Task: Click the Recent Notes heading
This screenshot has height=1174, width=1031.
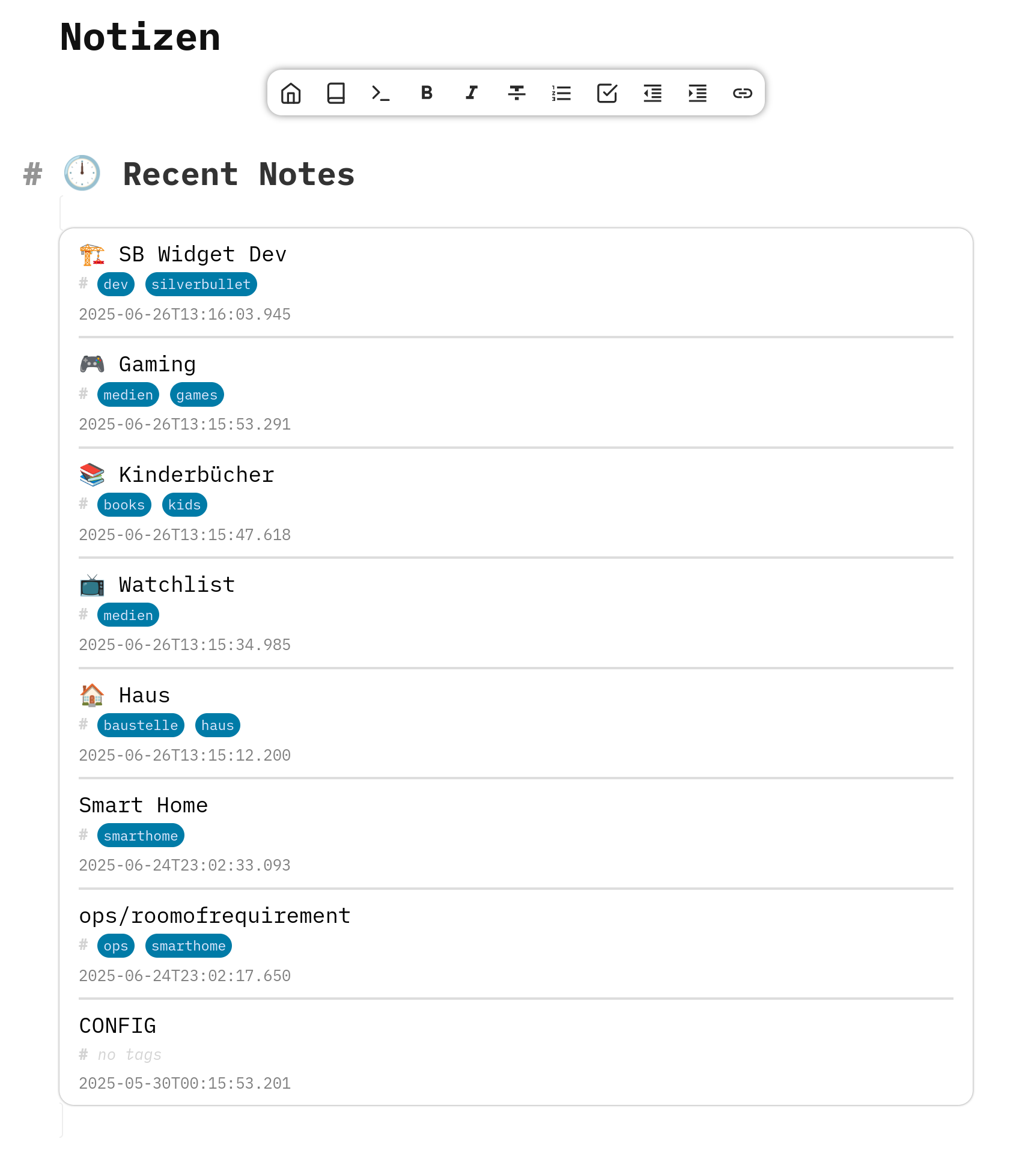Action: point(239,175)
